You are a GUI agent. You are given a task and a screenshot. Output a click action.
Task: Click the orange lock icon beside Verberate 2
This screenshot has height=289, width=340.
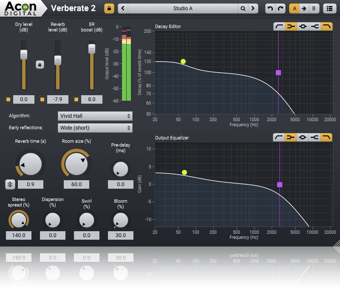(109, 8)
